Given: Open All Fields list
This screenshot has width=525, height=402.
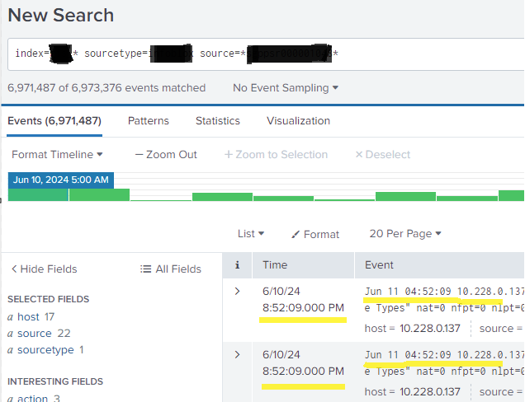Looking at the screenshot, I should tap(171, 269).
